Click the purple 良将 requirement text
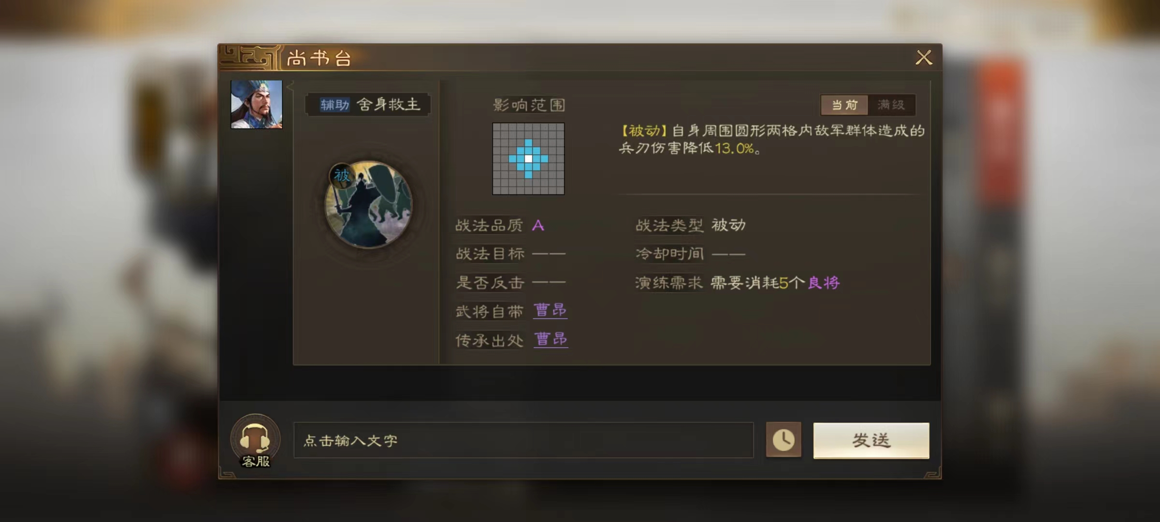The height and width of the screenshot is (522, 1160). point(824,283)
